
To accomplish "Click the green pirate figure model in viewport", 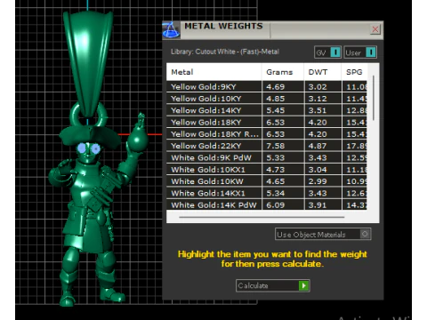I will pyautogui.click(x=89, y=207).
